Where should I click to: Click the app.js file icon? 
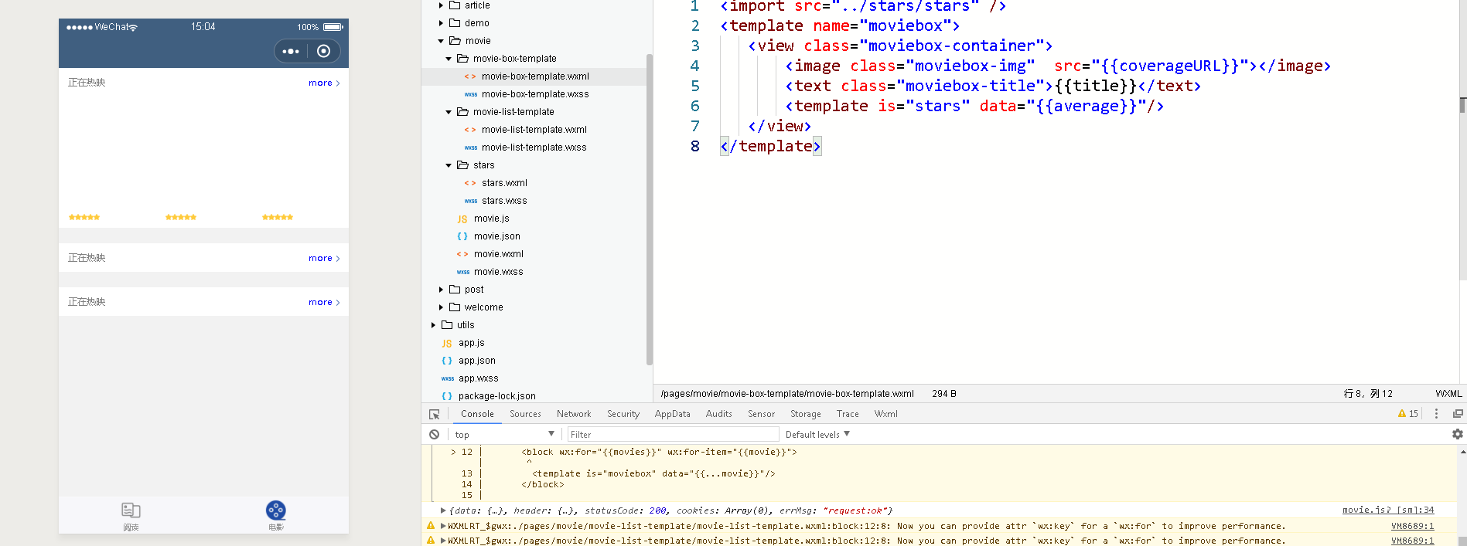click(x=447, y=344)
